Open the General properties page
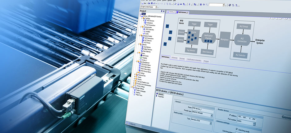 [x=160, y=94]
